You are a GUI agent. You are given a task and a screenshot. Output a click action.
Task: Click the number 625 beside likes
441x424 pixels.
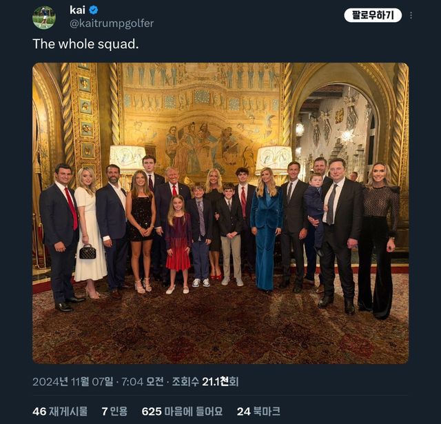click(152, 411)
